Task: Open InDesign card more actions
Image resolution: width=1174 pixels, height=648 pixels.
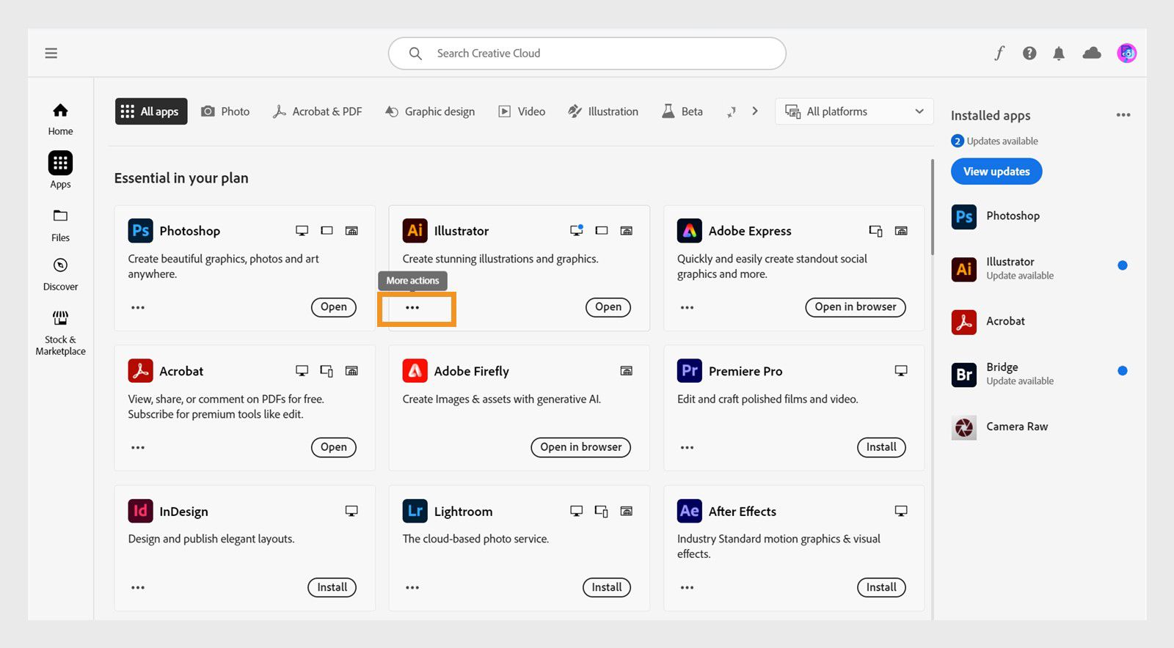Action: pos(138,588)
